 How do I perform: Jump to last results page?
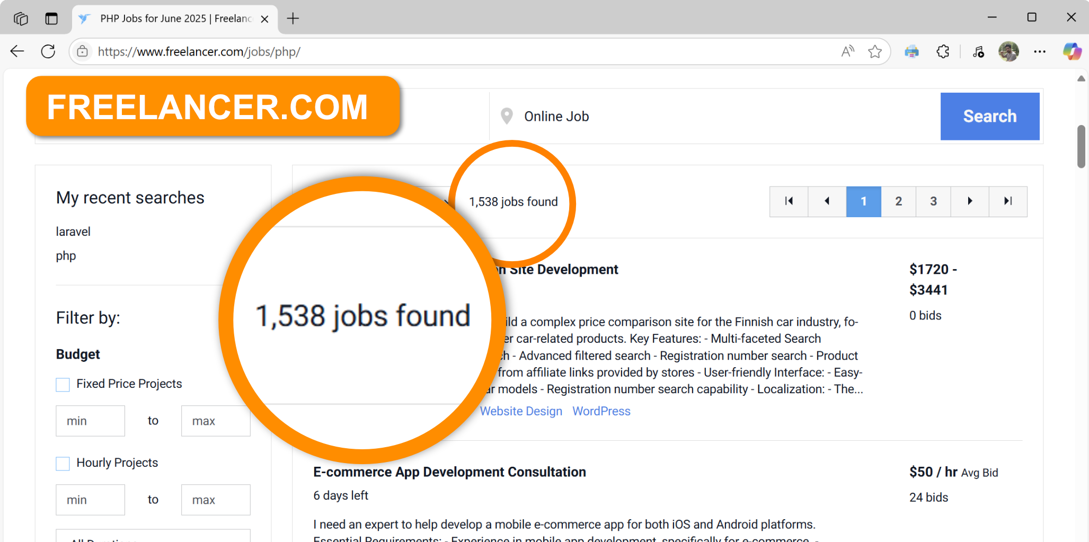tap(1008, 201)
